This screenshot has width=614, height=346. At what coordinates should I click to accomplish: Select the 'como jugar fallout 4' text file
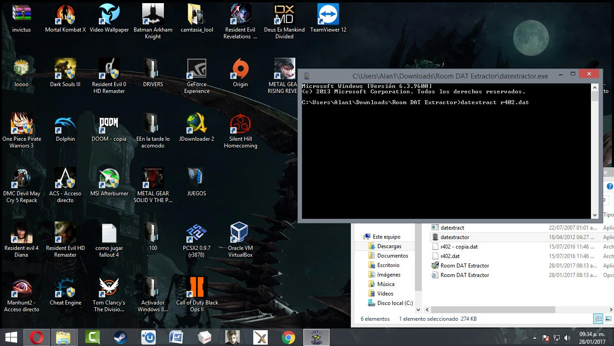(109, 240)
